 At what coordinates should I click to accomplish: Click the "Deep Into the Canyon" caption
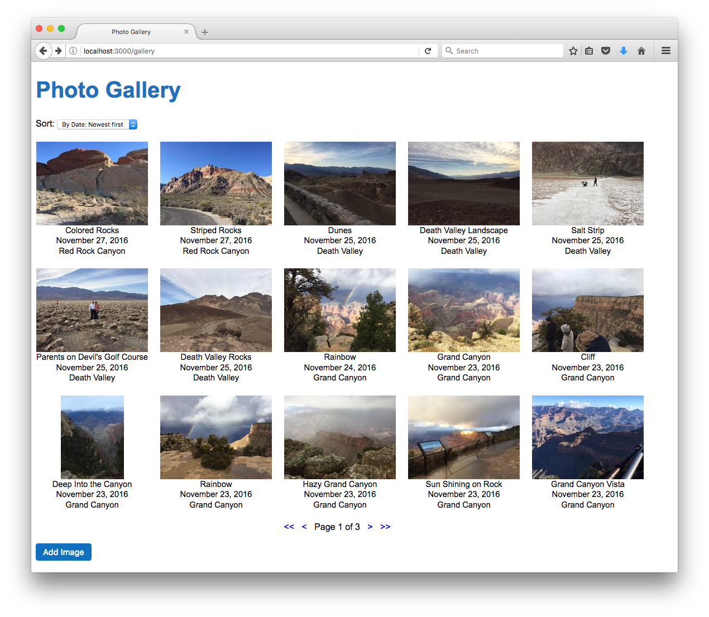pyautogui.click(x=92, y=484)
